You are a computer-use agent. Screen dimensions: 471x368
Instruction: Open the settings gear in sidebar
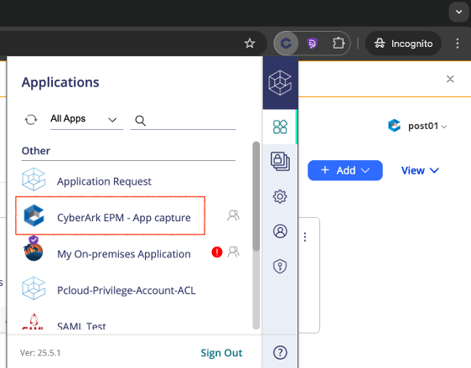point(280,196)
